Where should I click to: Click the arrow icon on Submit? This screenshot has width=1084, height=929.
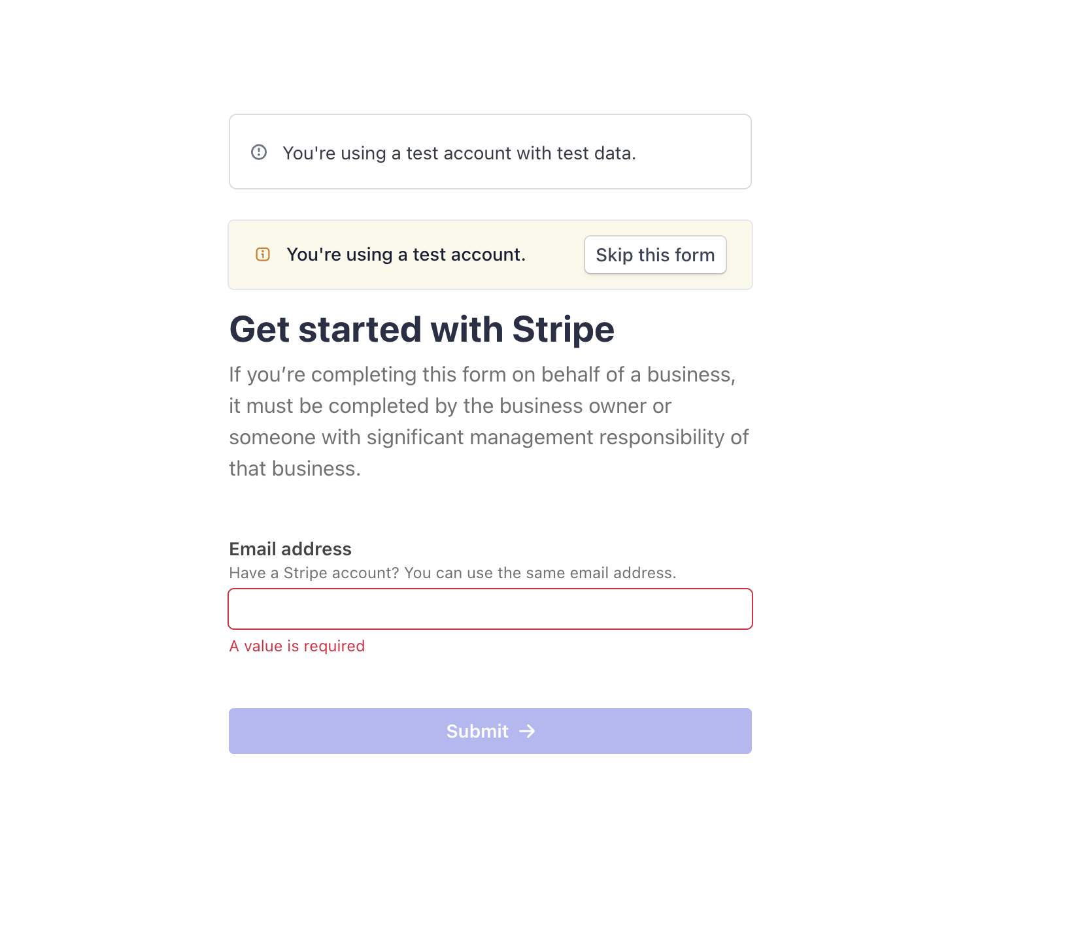[x=527, y=731]
